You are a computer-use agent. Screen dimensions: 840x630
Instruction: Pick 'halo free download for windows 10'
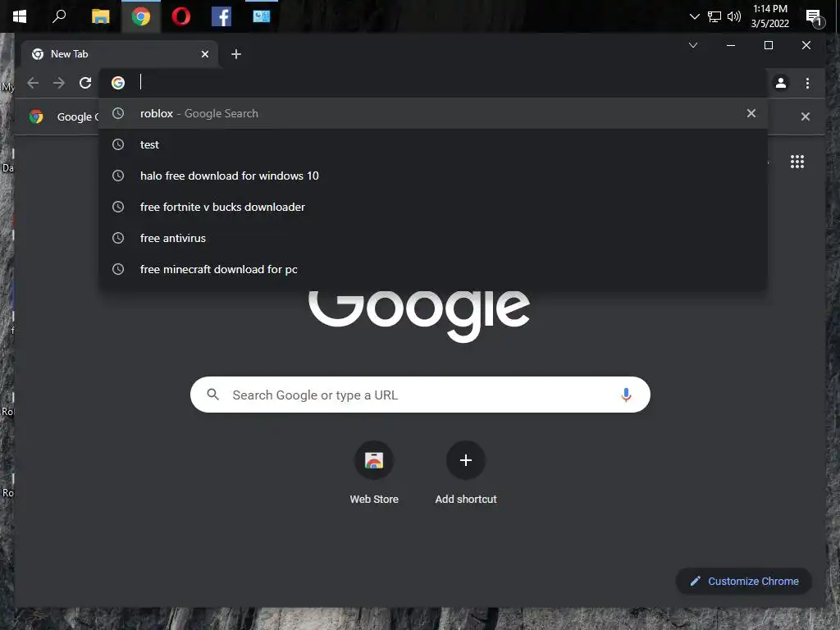coord(433,176)
